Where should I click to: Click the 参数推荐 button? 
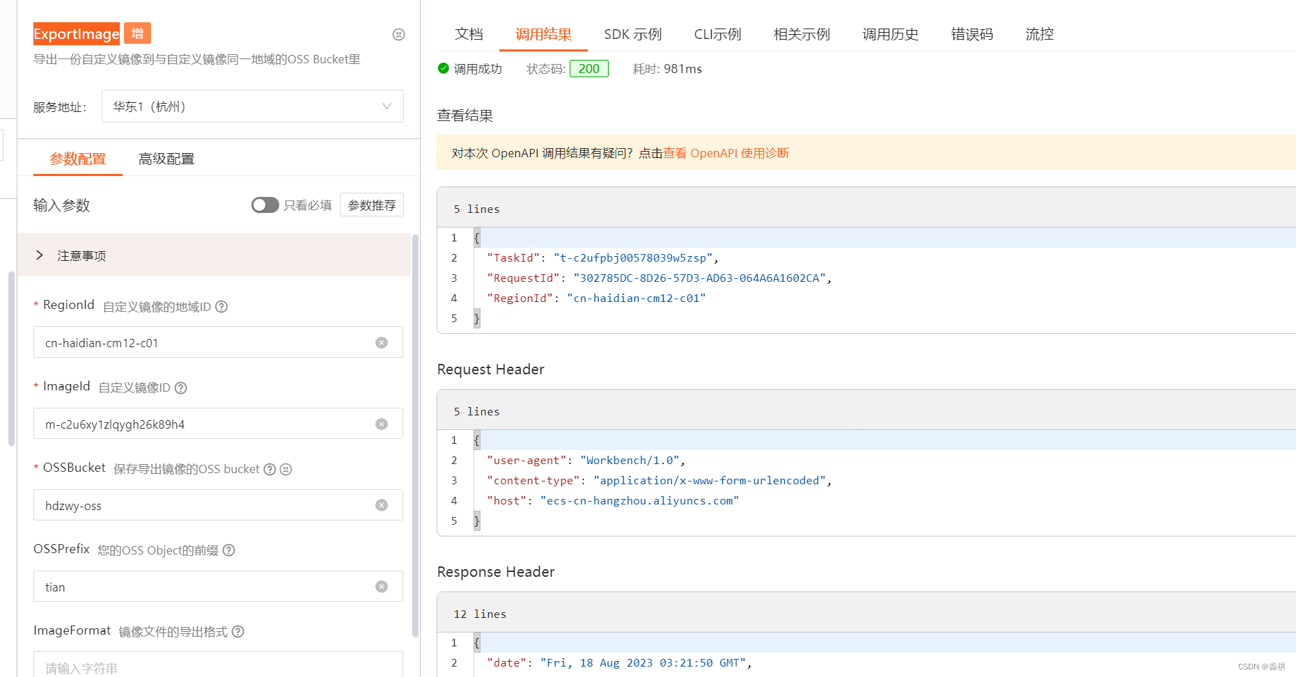click(372, 205)
